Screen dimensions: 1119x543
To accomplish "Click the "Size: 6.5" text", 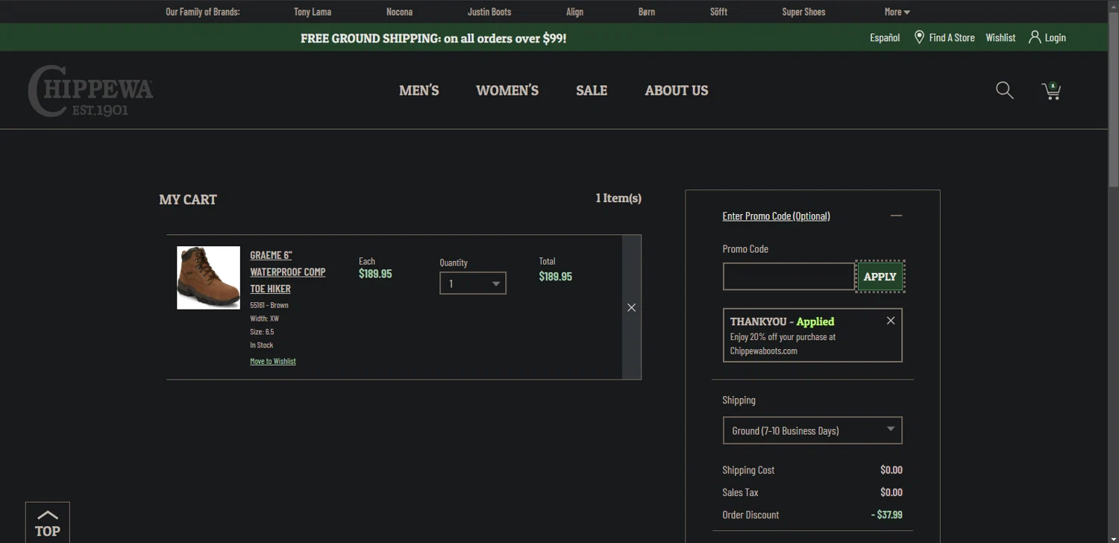I will click(x=262, y=331).
